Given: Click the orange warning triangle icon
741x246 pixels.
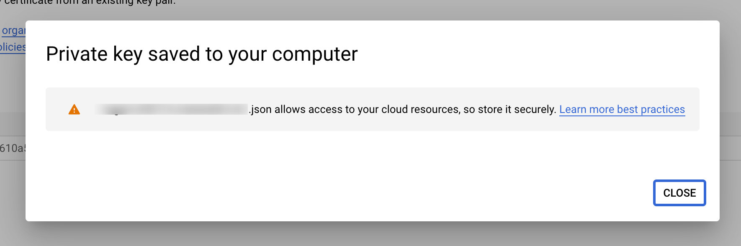Looking at the screenshot, I should click(74, 110).
